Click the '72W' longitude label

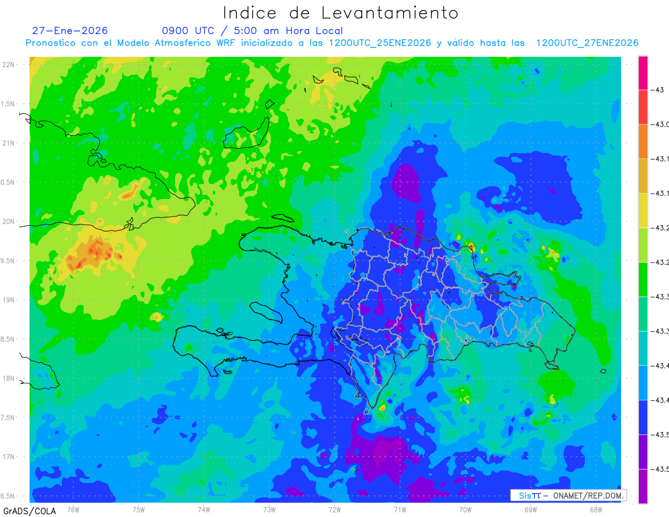coord(334,510)
